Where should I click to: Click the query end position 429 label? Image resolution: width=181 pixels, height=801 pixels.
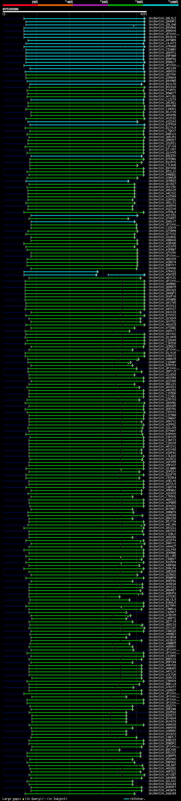[143, 14]
